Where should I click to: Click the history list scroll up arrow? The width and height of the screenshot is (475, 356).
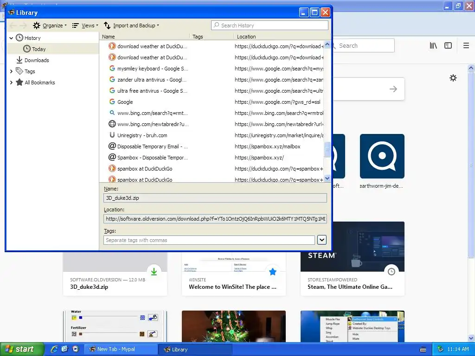tap(327, 45)
